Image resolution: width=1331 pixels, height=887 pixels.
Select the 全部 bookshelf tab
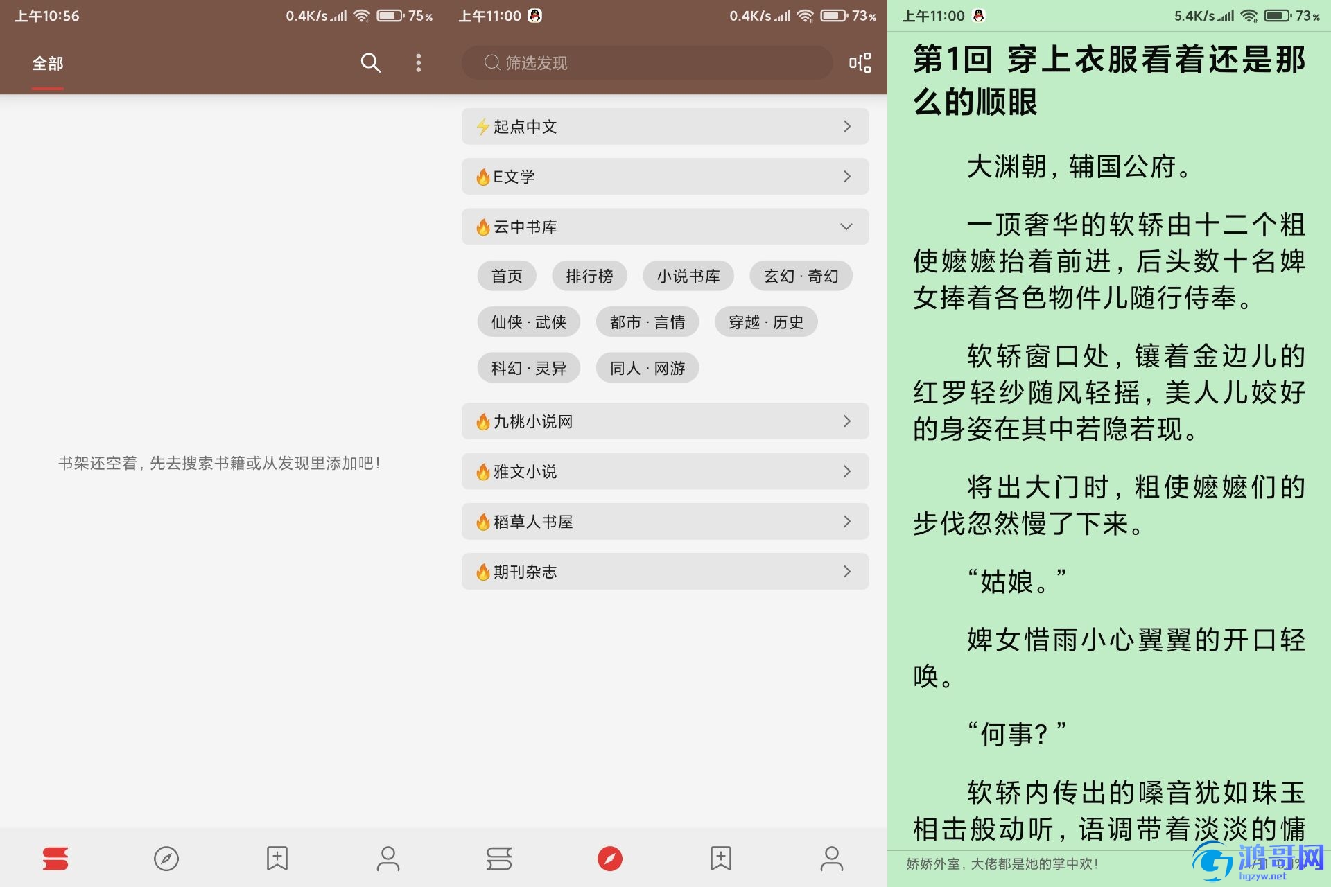pyautogui.click(x=47, y=64)
